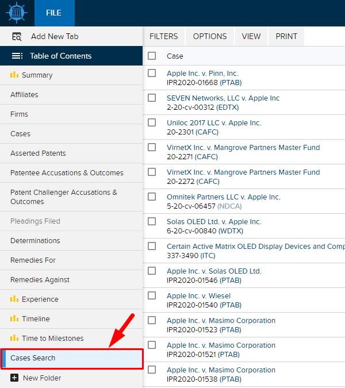Screen dimensions: 345x388
Task: Check the VirnetX 20-2272 (CAFC) row
Action: [x=152, y=172]
